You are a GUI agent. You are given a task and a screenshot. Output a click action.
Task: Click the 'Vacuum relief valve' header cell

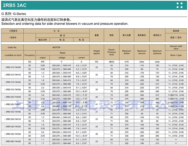coord(176,47)
